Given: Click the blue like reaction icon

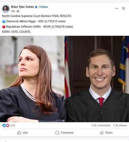Looking at the screenshot, I should 4,125.
